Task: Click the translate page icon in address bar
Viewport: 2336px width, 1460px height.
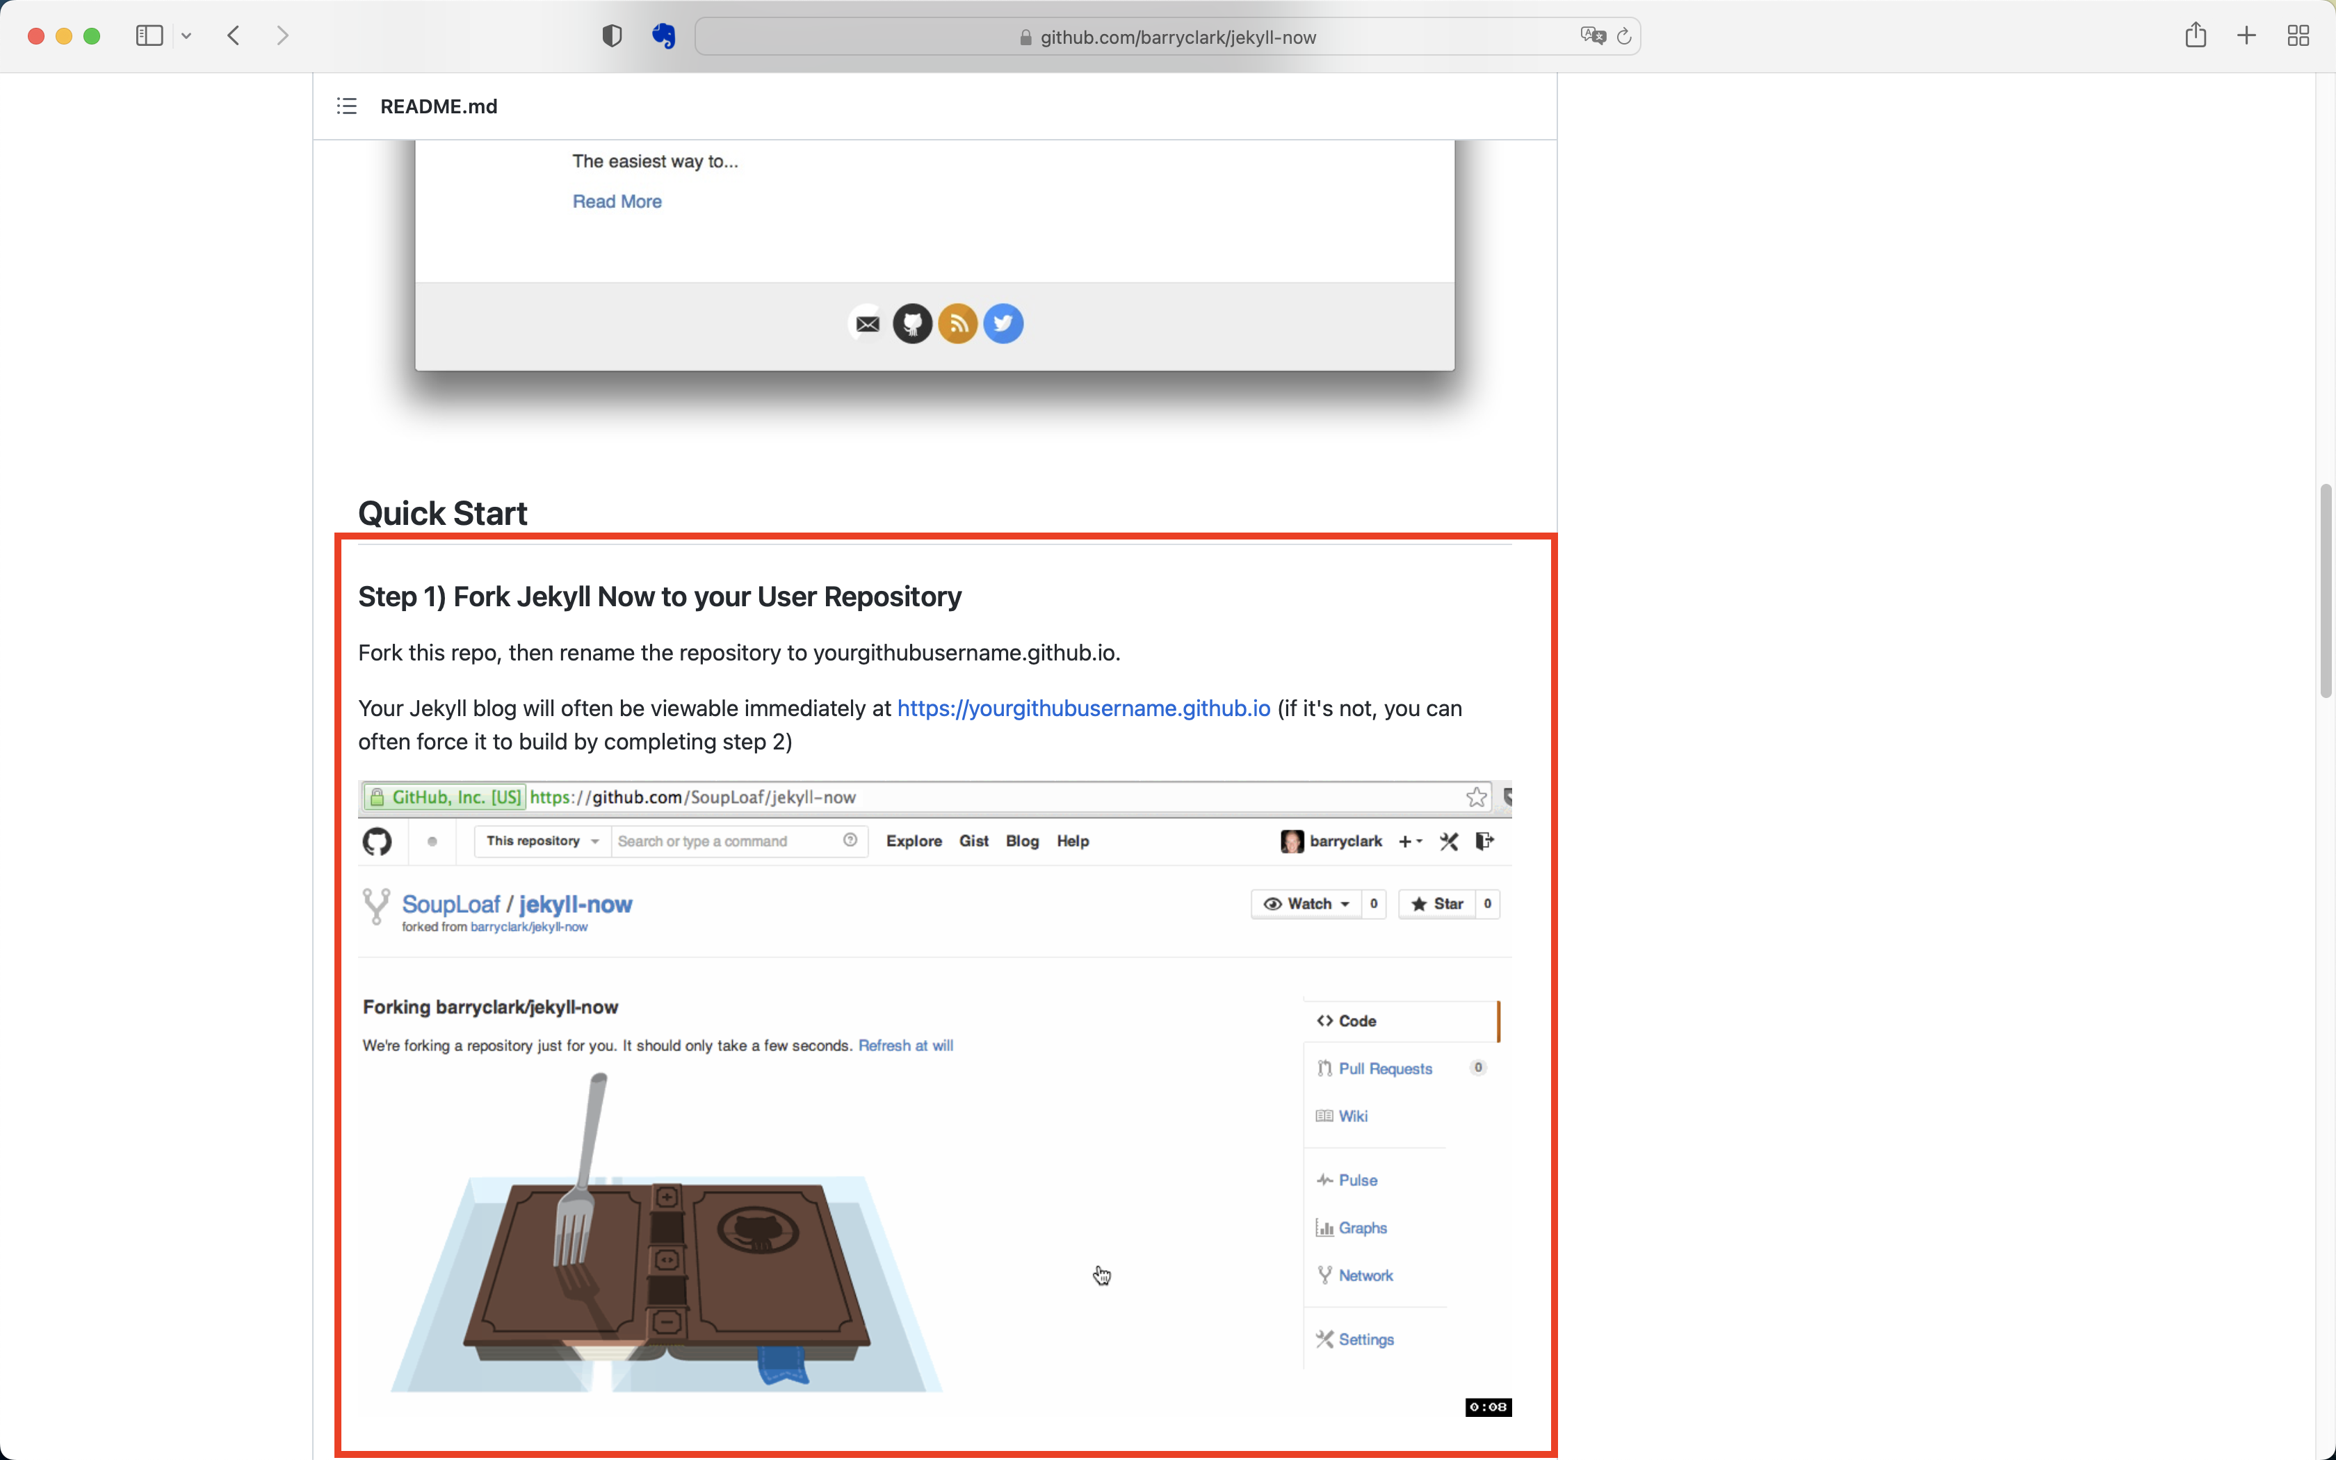Action: click(1593, 35)
